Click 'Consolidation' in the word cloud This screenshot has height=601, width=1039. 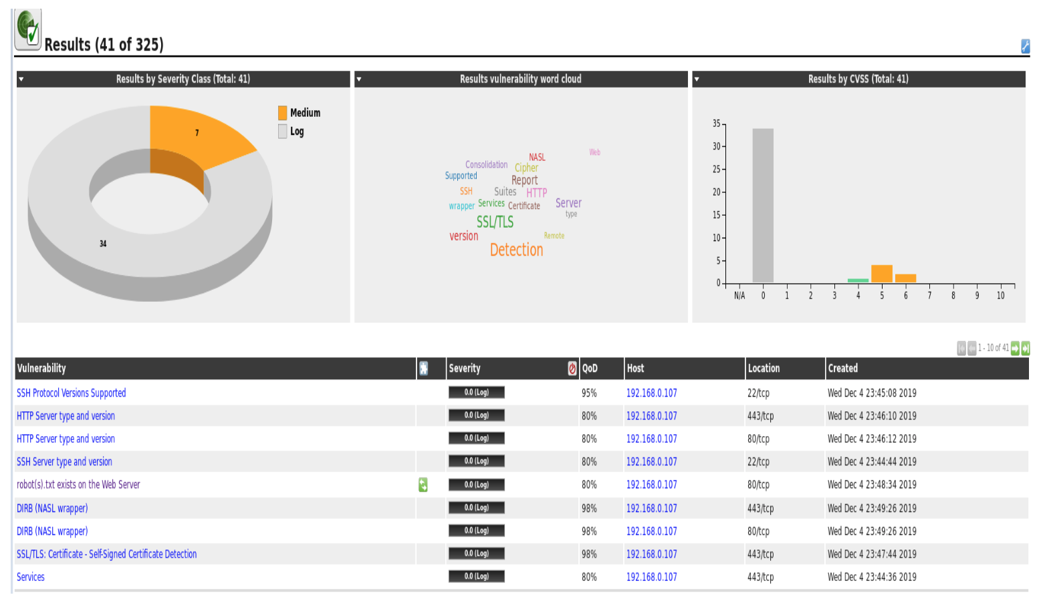click(487, 164)
